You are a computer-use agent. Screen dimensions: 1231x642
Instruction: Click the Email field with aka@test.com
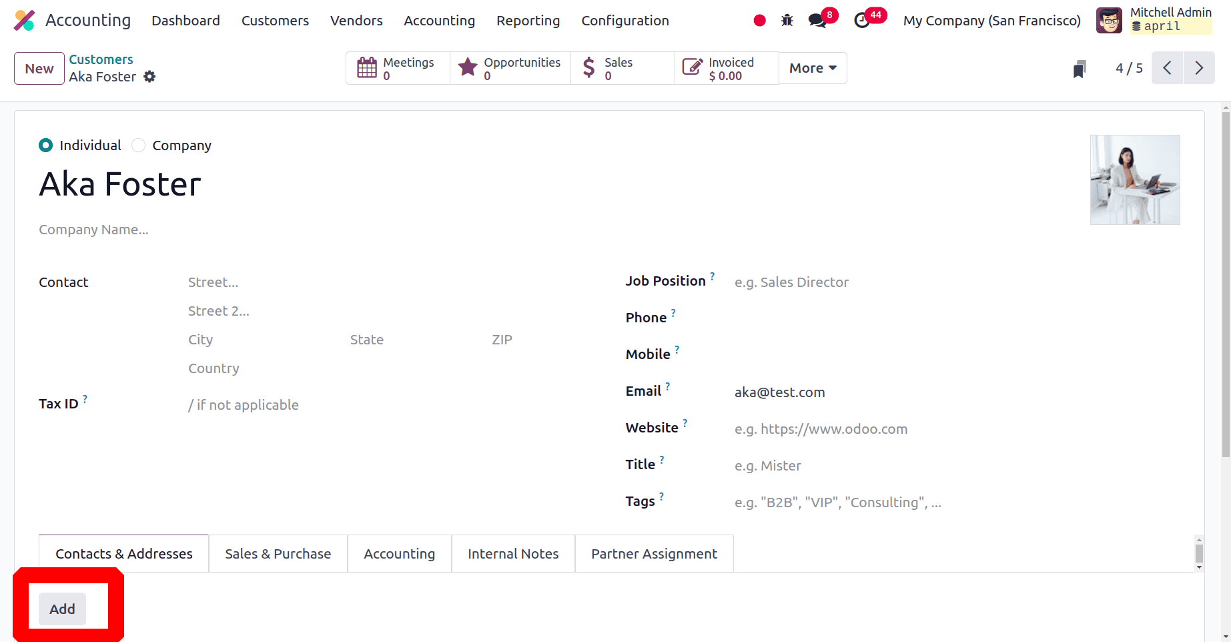[957, 392]
